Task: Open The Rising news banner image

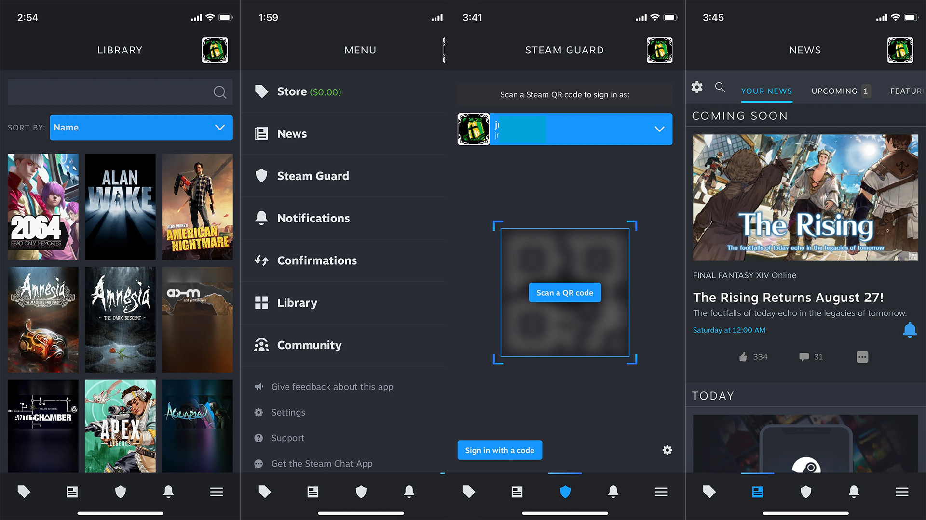Action: (x=805, y=198)
